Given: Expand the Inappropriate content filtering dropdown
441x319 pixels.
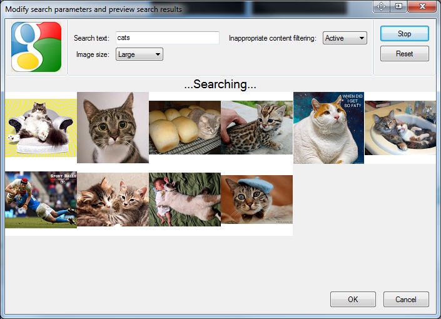Looking at the screenshot, I should point(345,38).
